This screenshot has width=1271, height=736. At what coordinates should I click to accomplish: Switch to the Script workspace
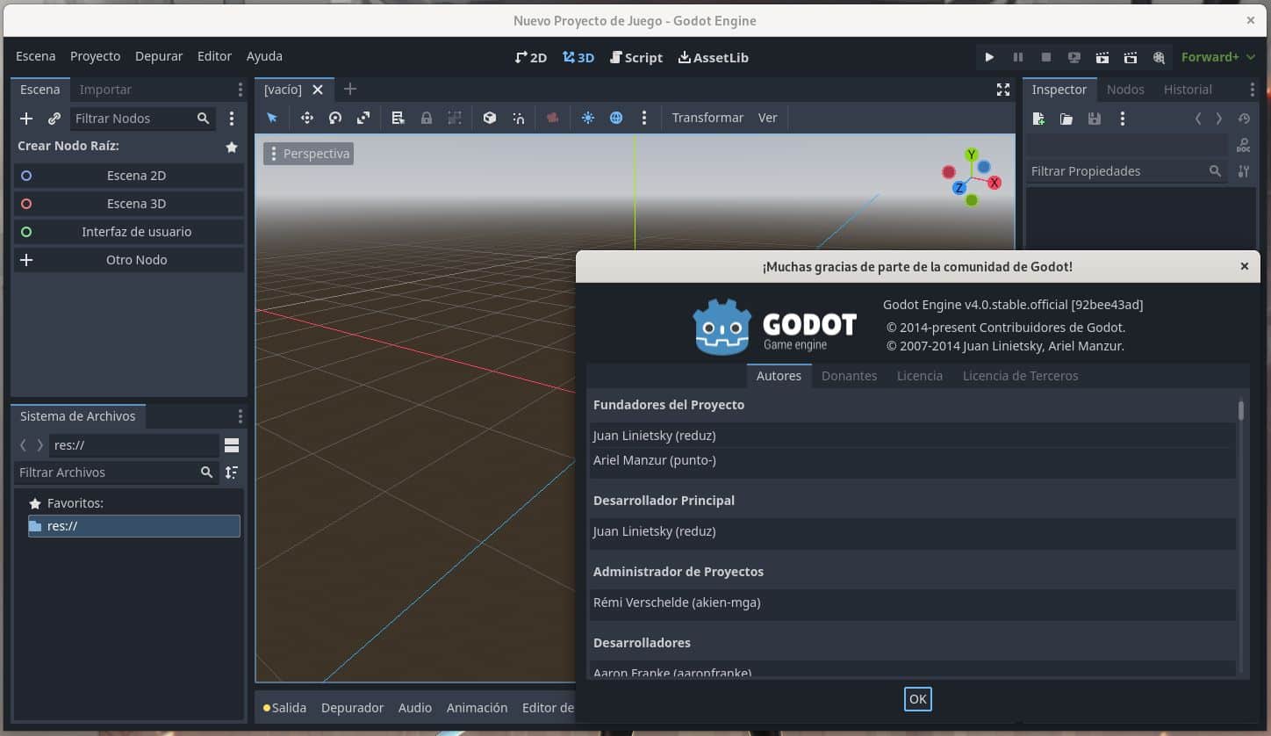[636, 57]
